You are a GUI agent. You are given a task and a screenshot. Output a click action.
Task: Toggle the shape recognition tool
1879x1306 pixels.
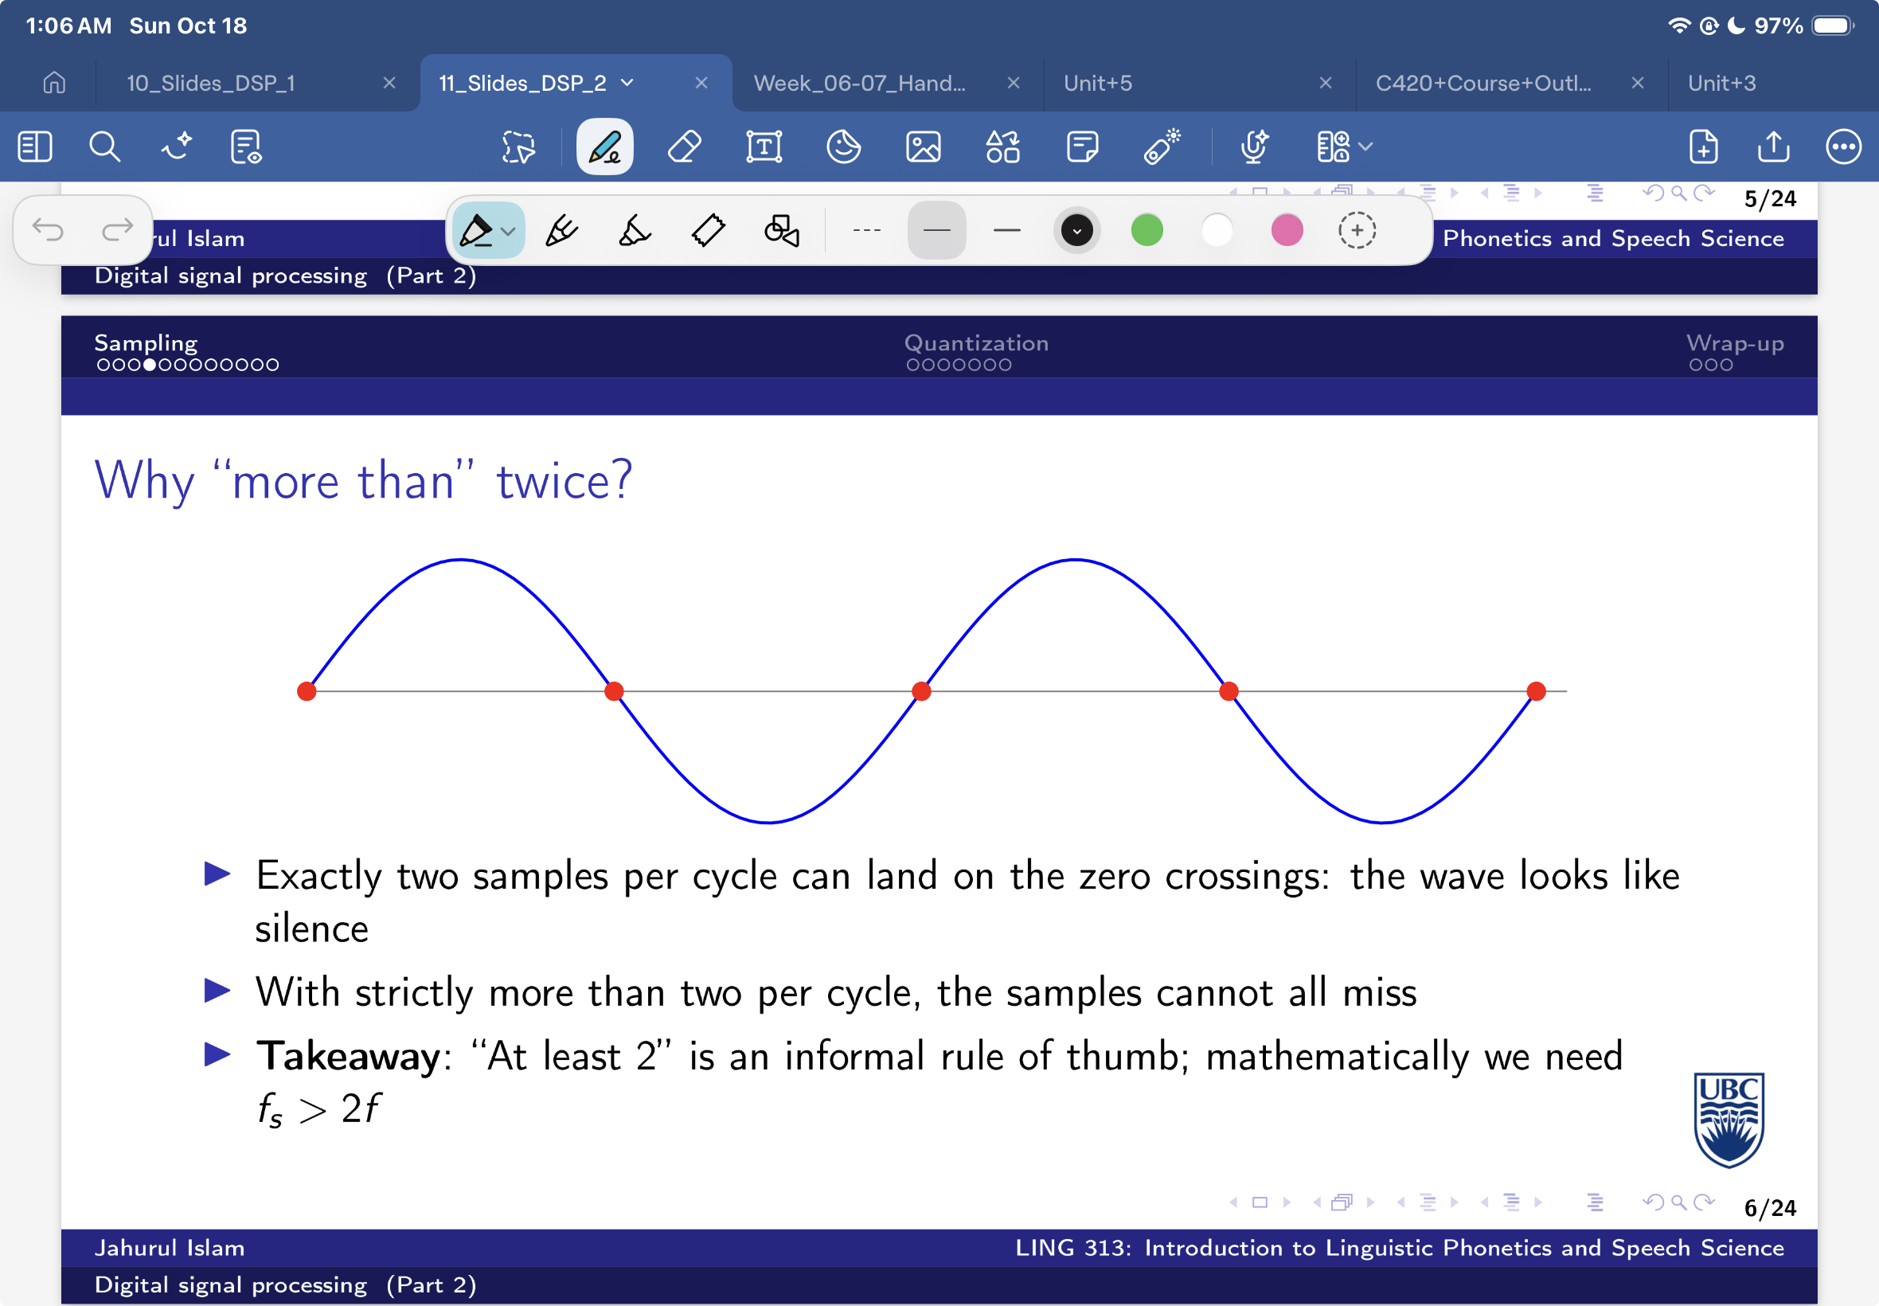[x=781, y=231]
